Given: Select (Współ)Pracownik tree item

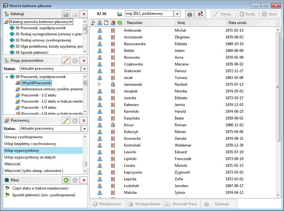Looking at the screenshot, I should coord(36,83).
